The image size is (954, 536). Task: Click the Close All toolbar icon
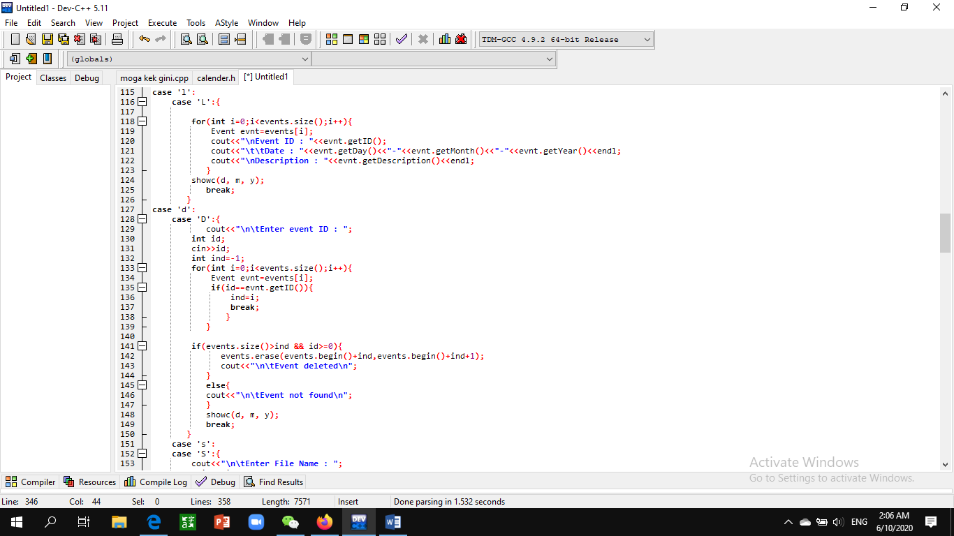96,39
